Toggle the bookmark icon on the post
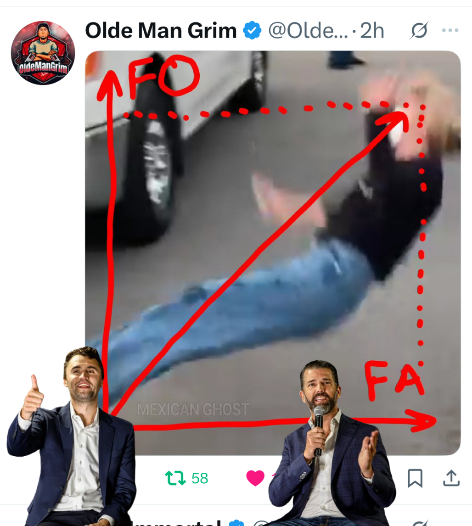The width and height of the screenshot is (472, 526). click(415, 478)
